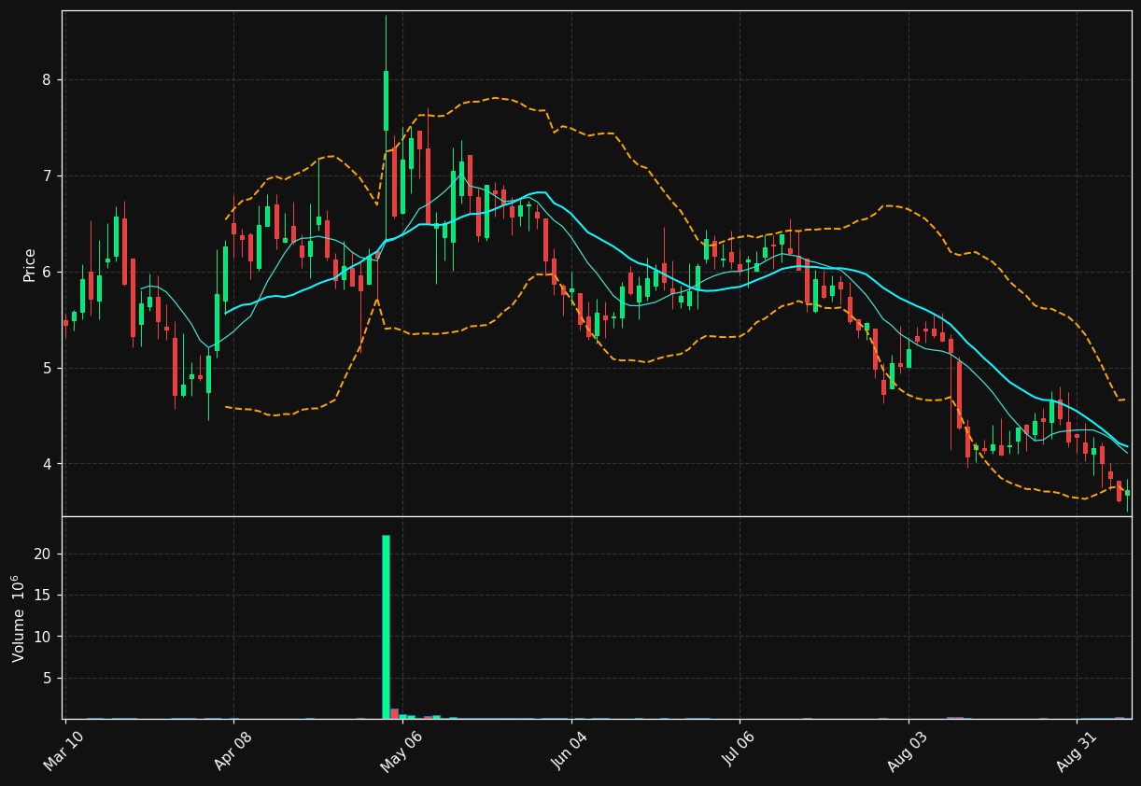Click the 'Jul 06' date label

[x=740, y=751]
